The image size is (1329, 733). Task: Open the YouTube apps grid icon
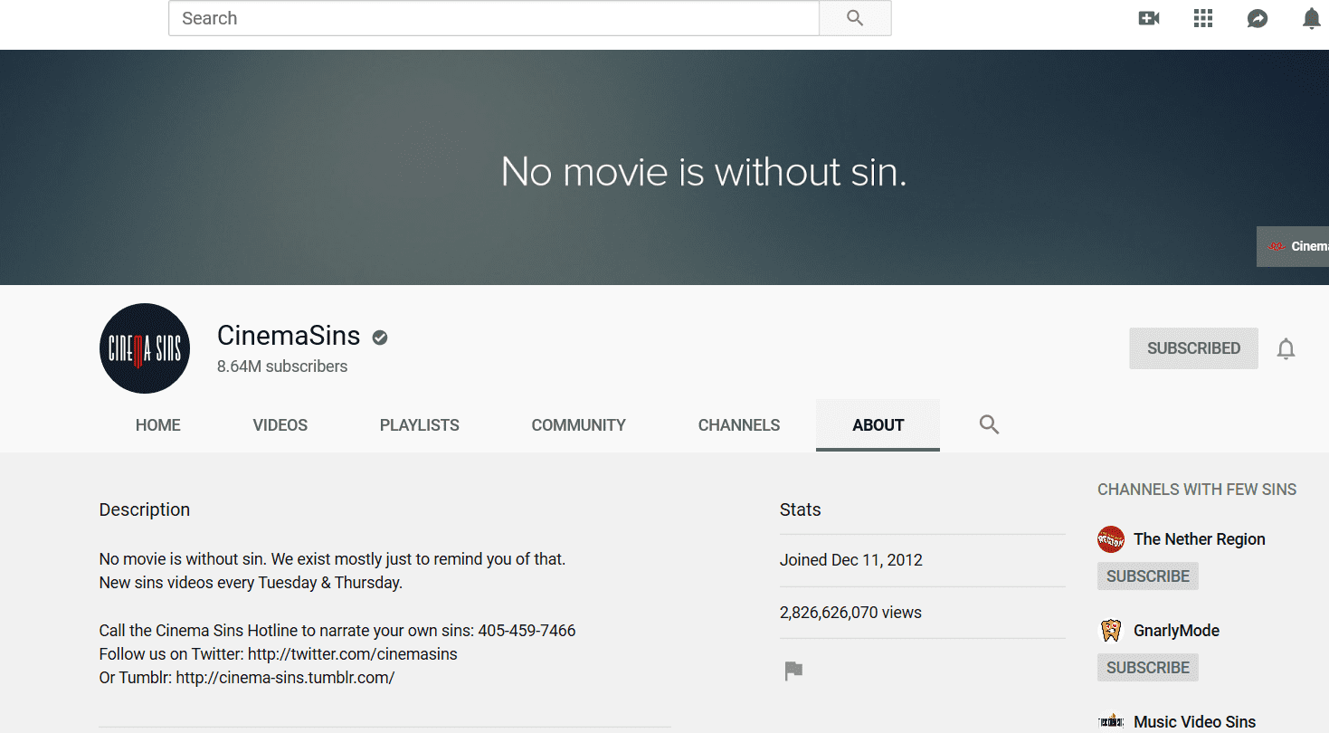1203,18
